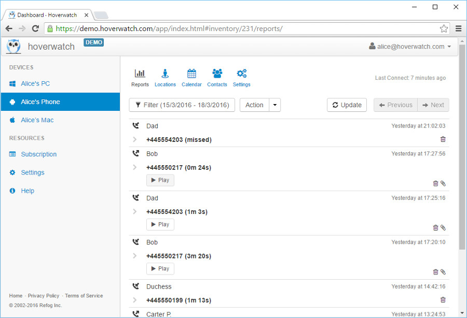Open date Filter (15/3/2016 - 18/3/2016)

click(x=182, y=105)
